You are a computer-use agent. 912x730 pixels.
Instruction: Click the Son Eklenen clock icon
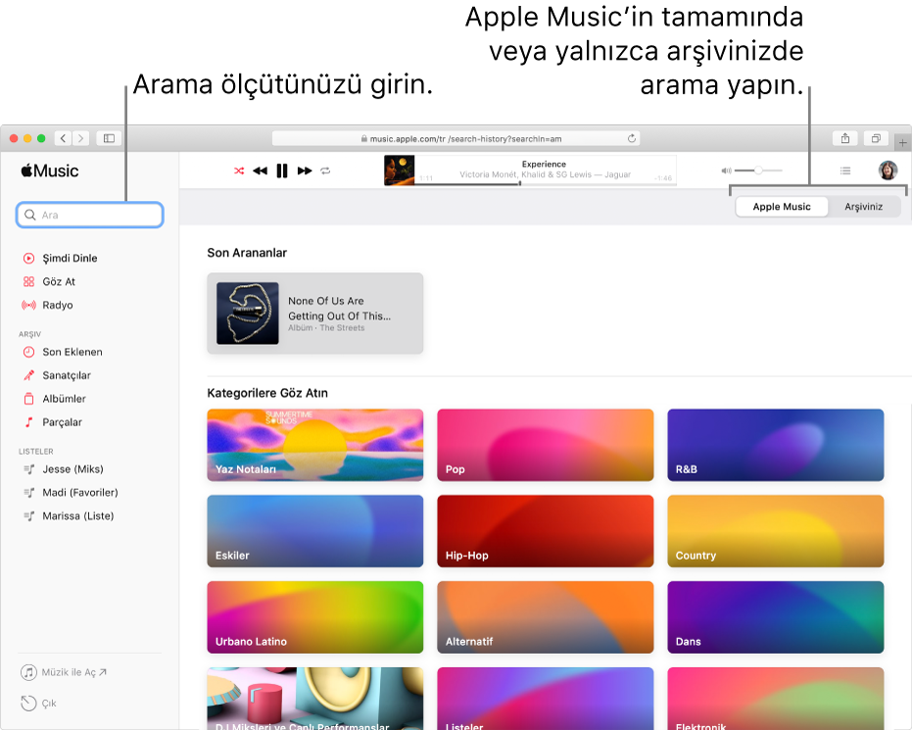(x=28, y=352)
